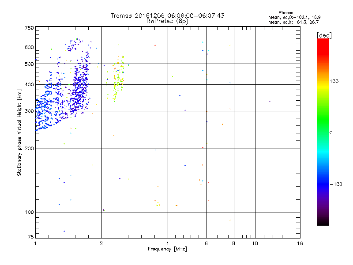
Task: Click the x-axis label '2'
Action: click(101, 243)
